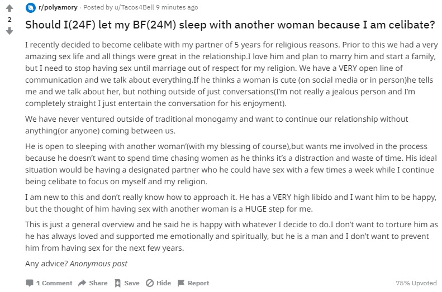
Task: Click the vote score number 2
Action: point(9,20)
